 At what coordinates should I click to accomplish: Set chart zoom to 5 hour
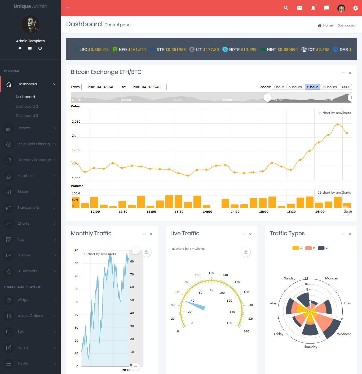pos(312,87)
